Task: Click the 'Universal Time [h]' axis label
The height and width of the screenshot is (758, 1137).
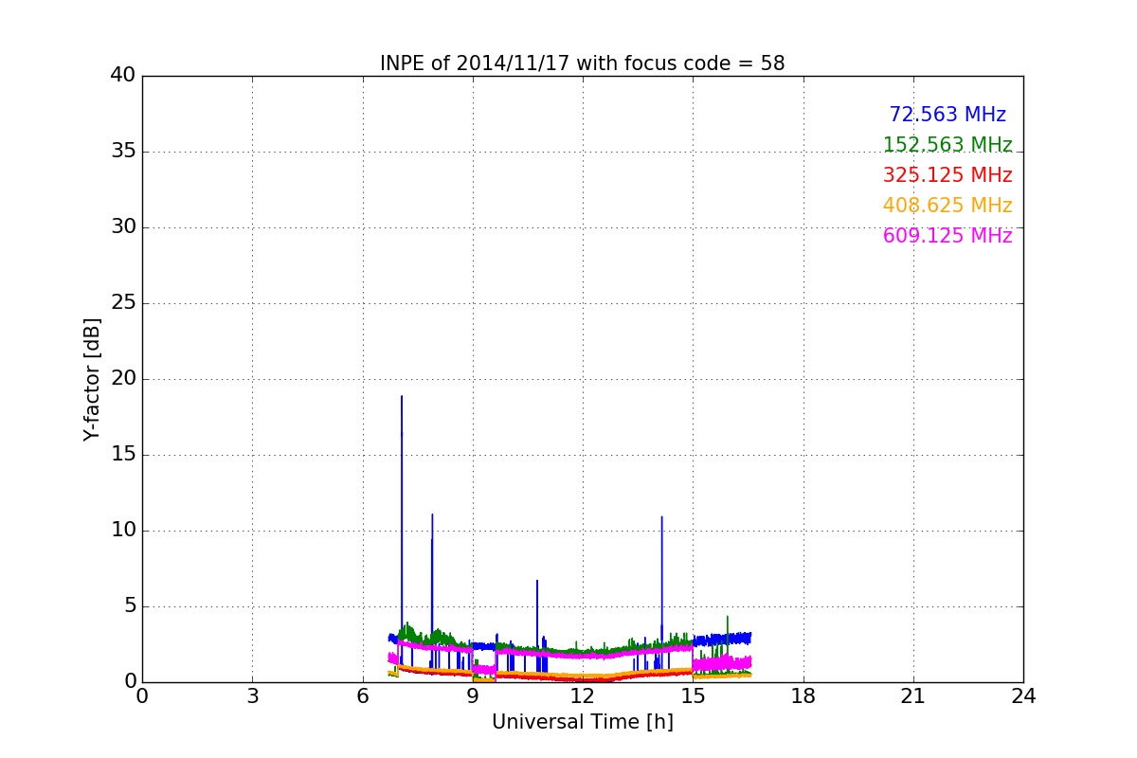Action: tap(582, 722)
